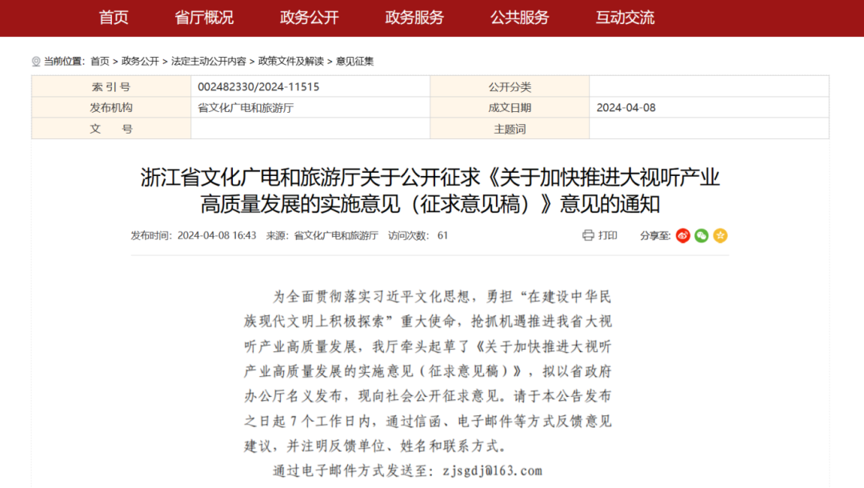Open the 省厅概况 menu item
The image size is (864, 488).
coord(204,18)
